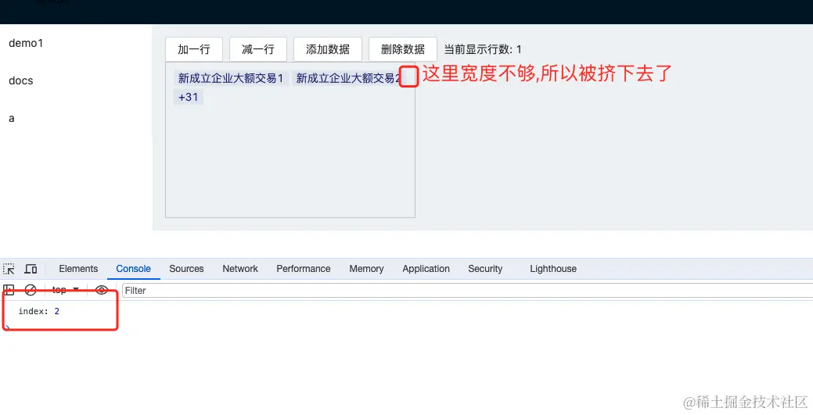Image resolution: width=813 pixels, height=415 pixels.
Task: Open the Application tab
Action: point(426,269)
